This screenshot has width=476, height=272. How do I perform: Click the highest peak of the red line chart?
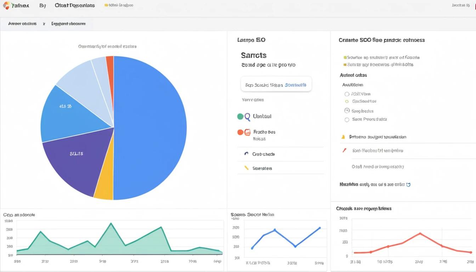pyautogui.click(x=420, y=233)
